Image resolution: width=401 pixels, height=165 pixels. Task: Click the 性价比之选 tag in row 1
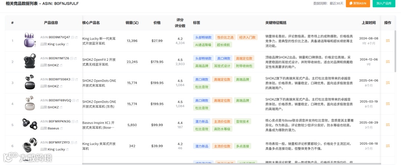tap(225, 37)
